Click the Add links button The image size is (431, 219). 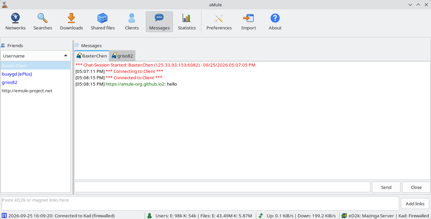point(415,204)
